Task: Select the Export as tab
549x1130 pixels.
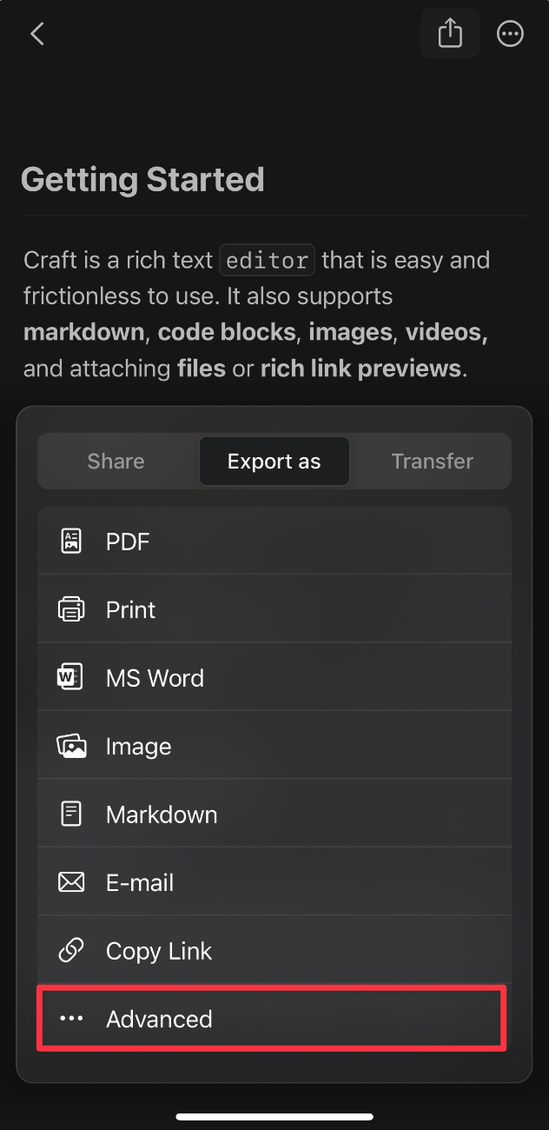Action: (274, 461)
